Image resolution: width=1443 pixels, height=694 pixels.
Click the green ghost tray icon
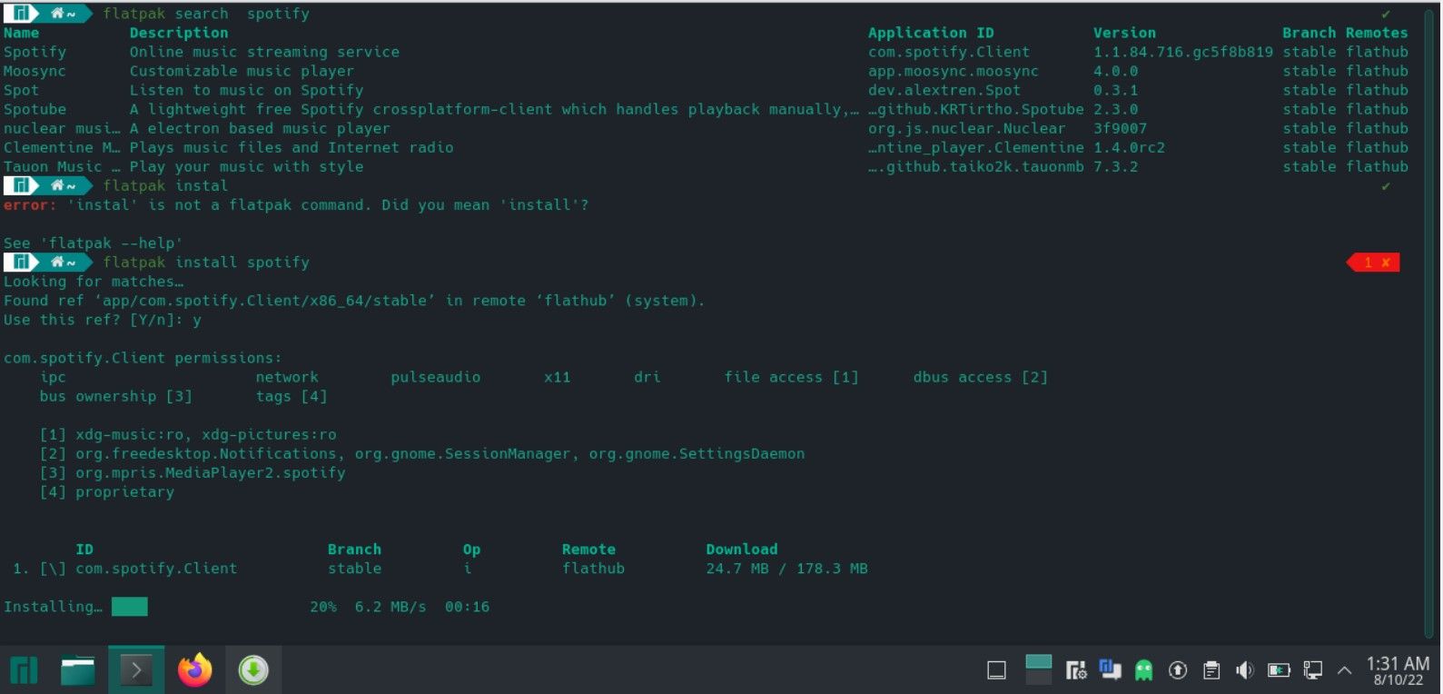(x=1144, y=670)
